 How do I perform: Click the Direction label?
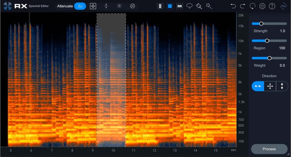[269, 76]
